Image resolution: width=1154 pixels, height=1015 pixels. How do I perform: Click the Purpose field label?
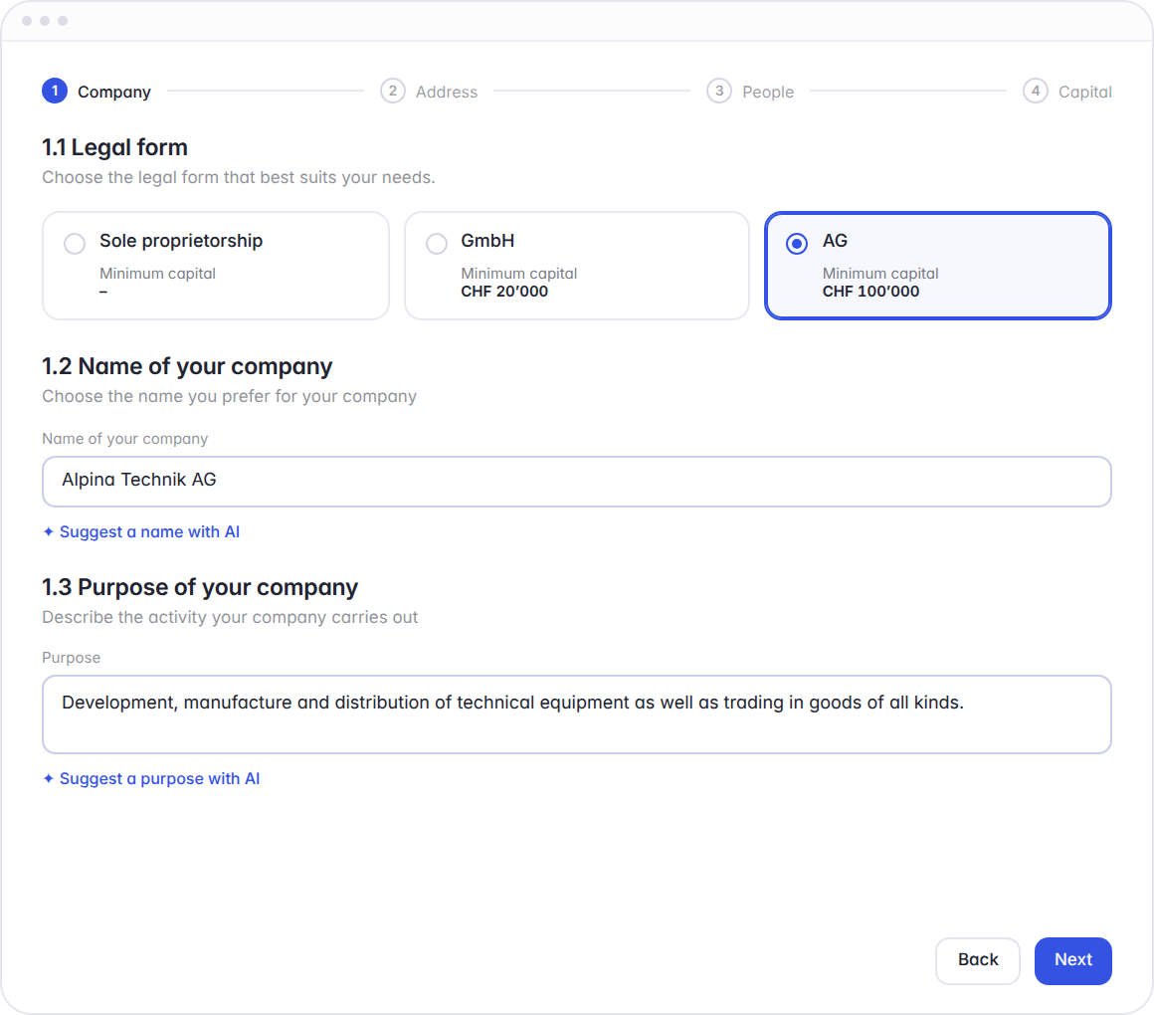(72, 658)
